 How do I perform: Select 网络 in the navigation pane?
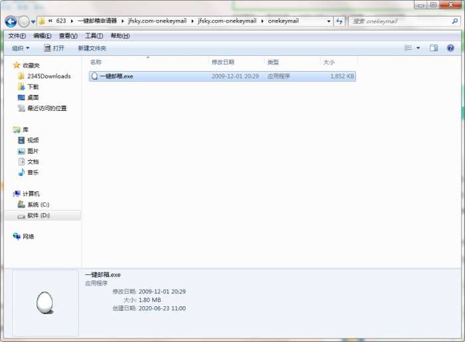click(x=28, y=236)
